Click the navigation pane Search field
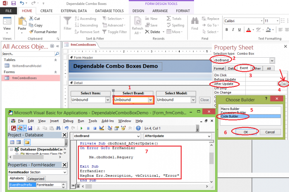The height and width of the screenshot is (192, 289). click(28, 54)
